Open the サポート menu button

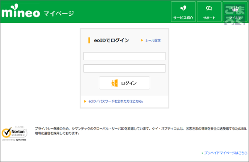click(209, 12)
